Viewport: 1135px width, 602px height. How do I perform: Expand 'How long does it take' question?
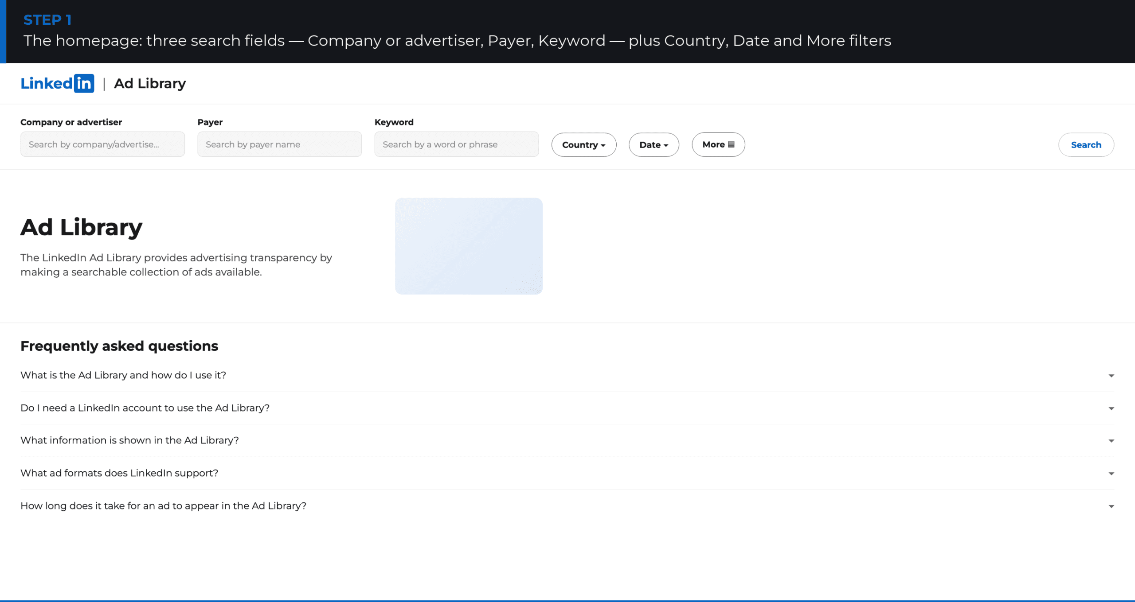(x=567, y=506)
